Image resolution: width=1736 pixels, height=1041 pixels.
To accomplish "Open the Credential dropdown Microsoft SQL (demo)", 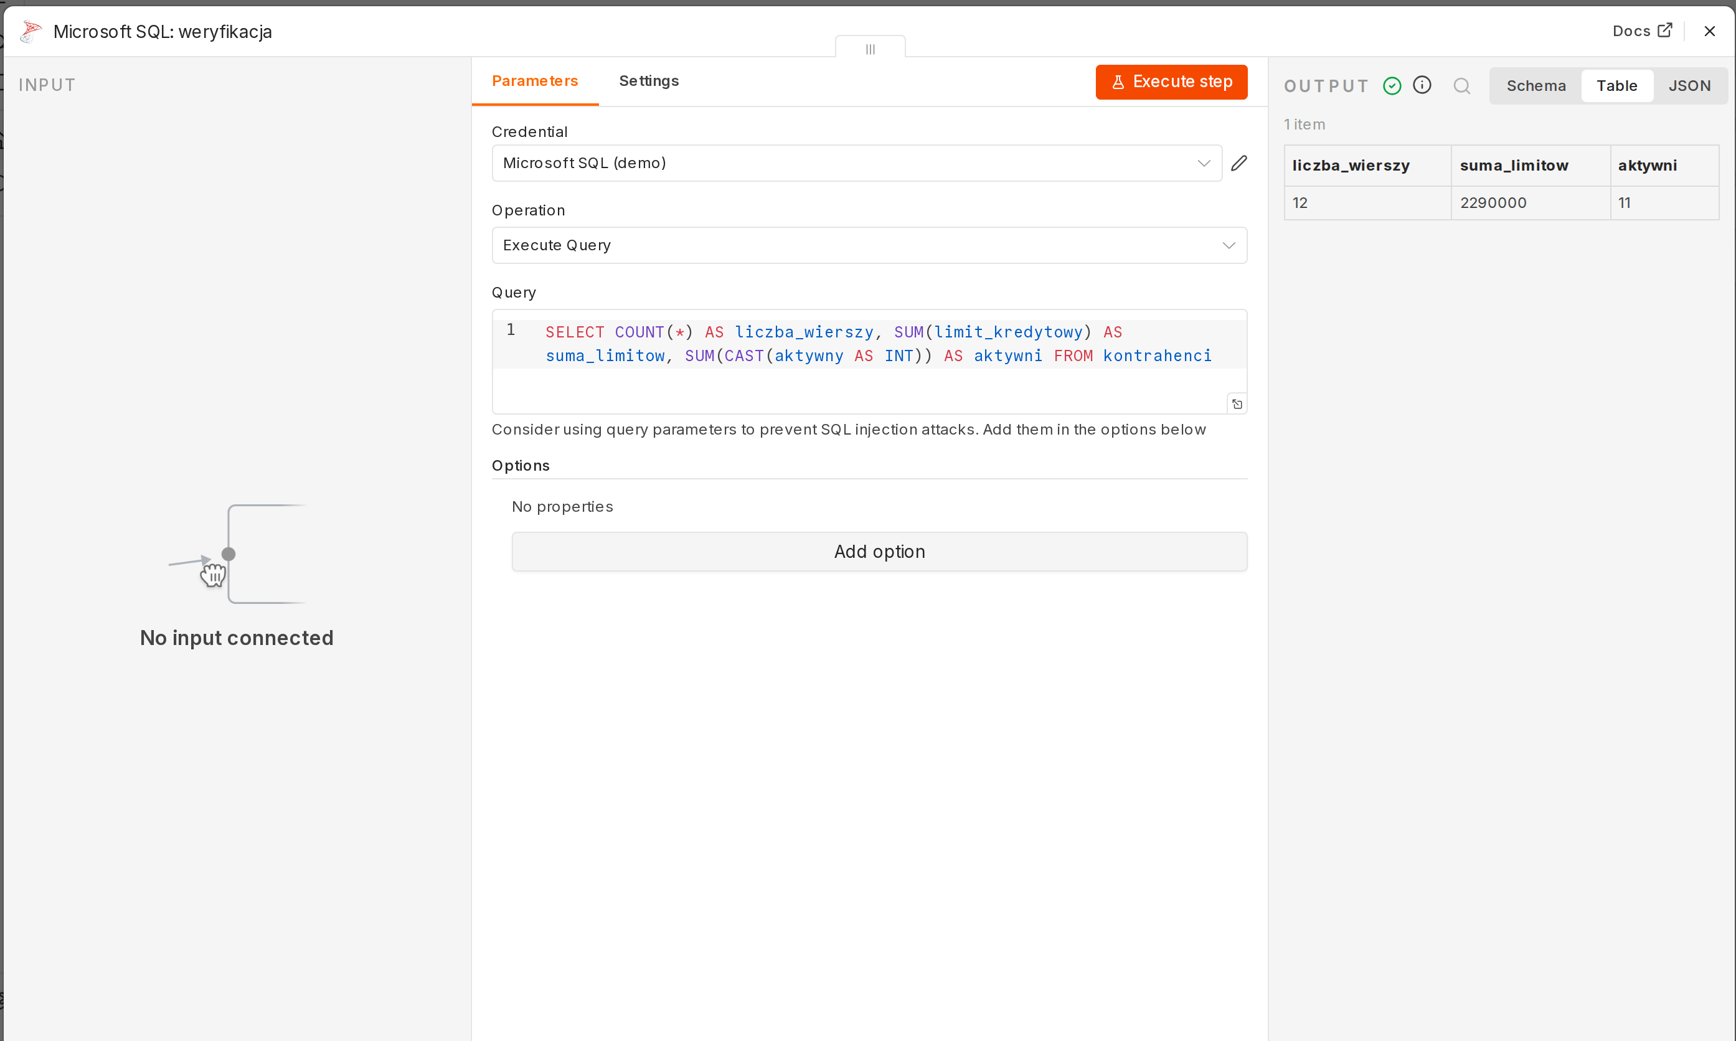I will 856,163.
